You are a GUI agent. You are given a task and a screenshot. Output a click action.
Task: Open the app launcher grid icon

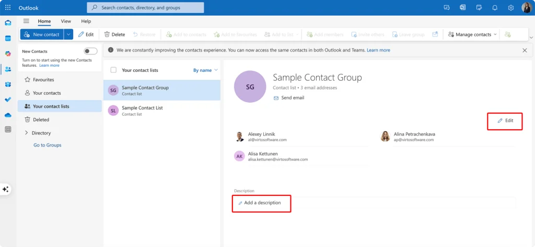(x=8, y=7)
